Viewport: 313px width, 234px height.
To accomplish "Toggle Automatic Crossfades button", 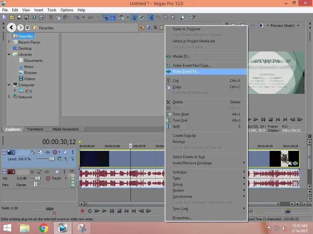I will [x=113, y=17].
